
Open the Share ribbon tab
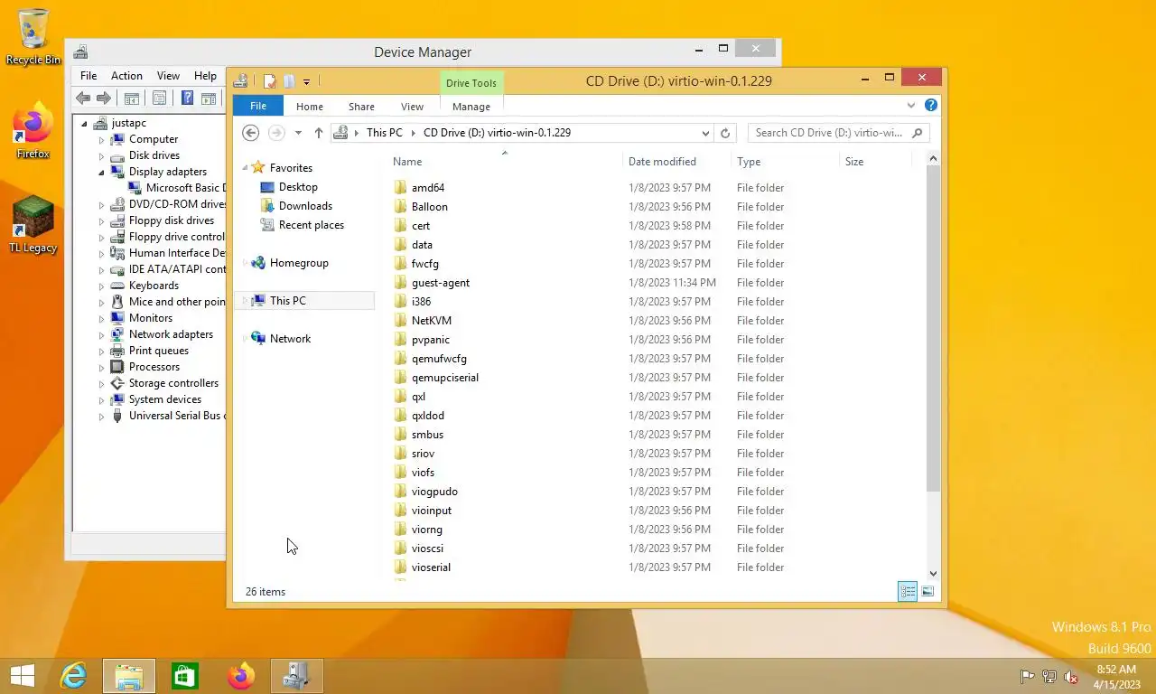click(x=361, y=107)
